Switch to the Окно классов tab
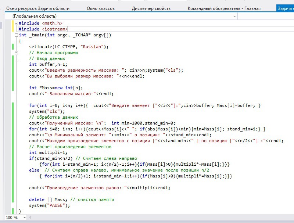Viewport: 294px width, 223px height. (x=100, y=8)
